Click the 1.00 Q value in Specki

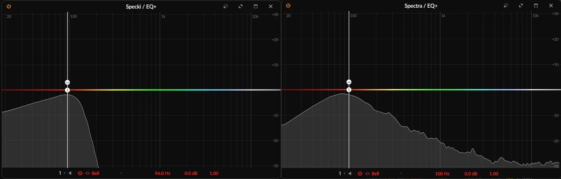tap(214, 173)
